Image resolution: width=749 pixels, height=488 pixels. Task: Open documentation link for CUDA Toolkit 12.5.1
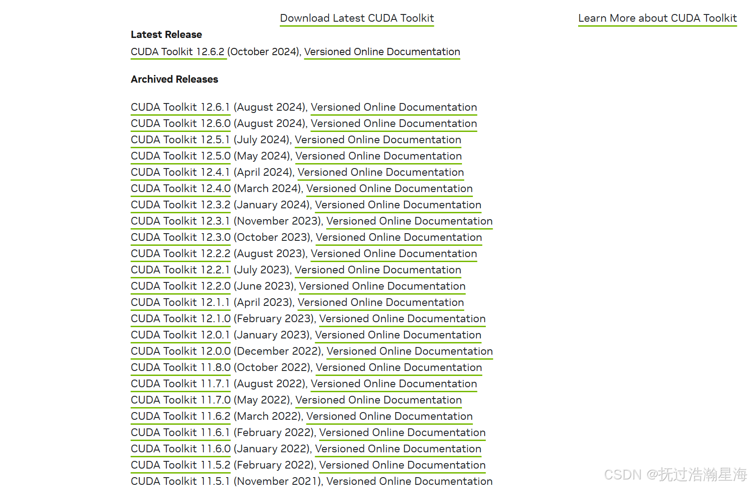(x=378, y=140)
